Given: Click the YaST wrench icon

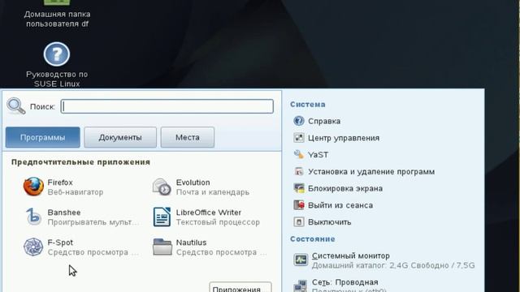Looking at the screenshot, I should pyautogui.click(x=299, y=155).
